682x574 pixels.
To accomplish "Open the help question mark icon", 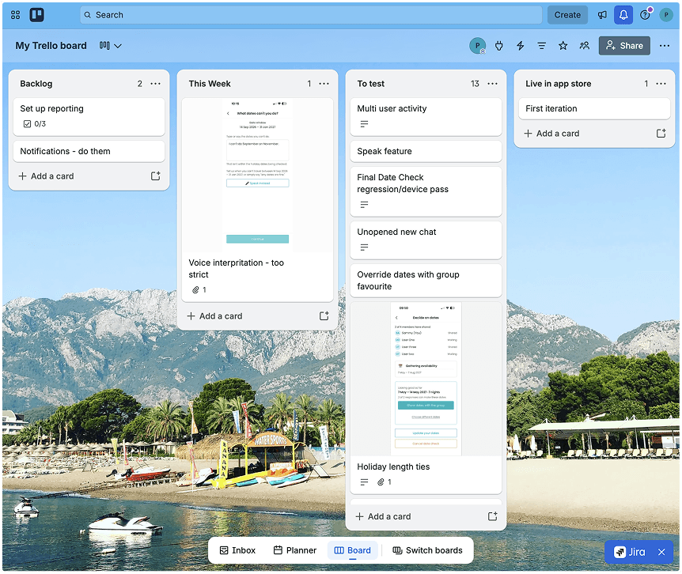I will [645, 15].
